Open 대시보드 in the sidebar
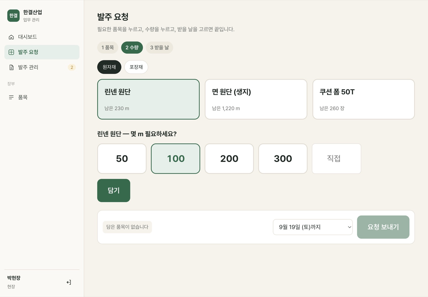 tap(42, 37)
